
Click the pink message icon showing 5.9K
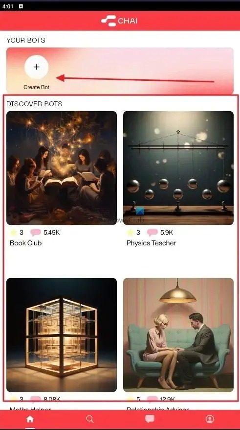(153, 233)
